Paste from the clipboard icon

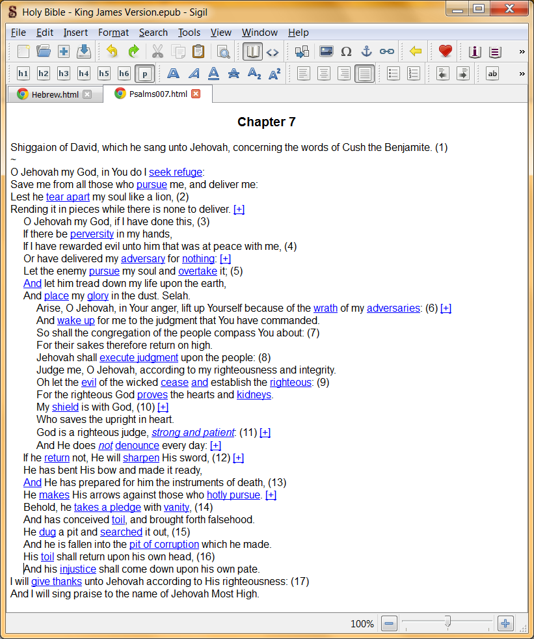(x=198, y=51)
